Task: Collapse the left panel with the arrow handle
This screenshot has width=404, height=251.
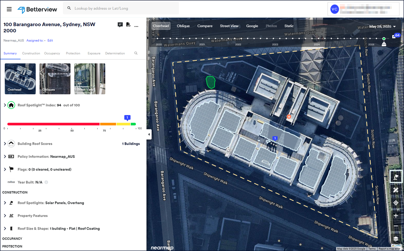Action: (149, 134)
